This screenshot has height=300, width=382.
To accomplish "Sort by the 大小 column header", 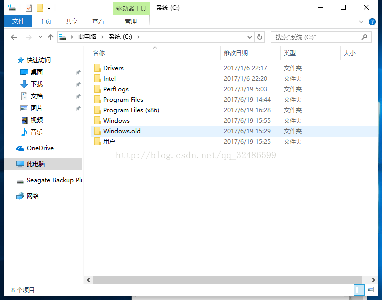I will click(x=349, y=53).
